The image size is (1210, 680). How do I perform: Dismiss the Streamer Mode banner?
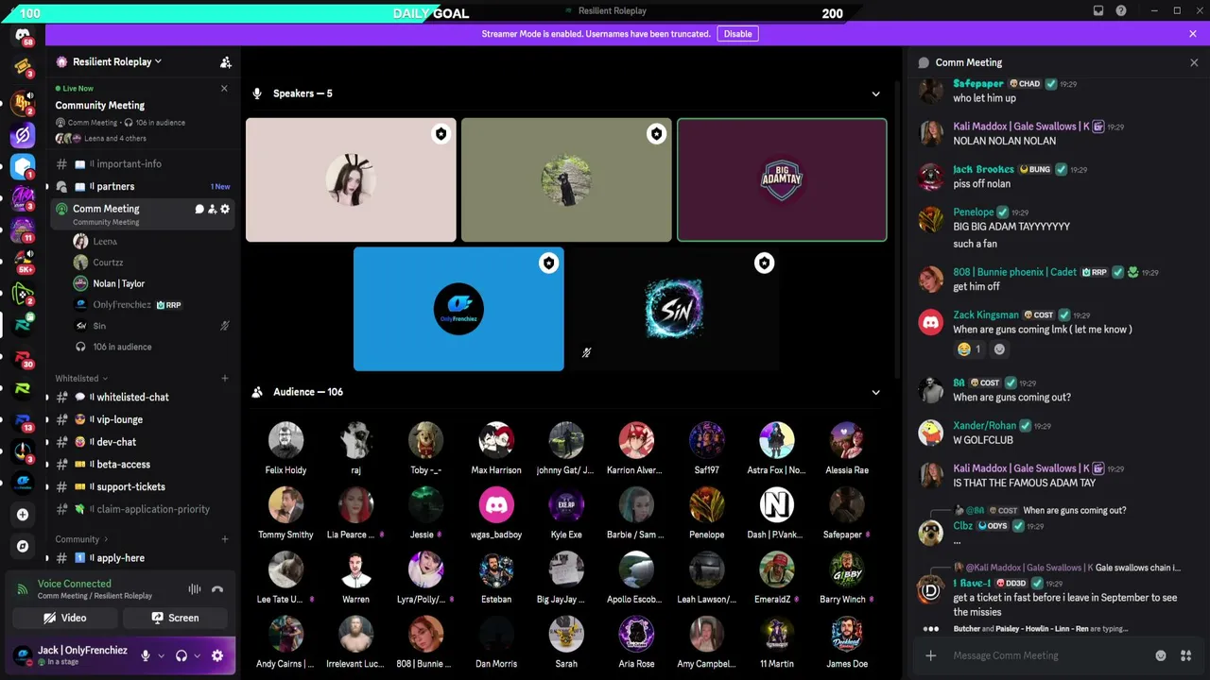pos(1193,34)
